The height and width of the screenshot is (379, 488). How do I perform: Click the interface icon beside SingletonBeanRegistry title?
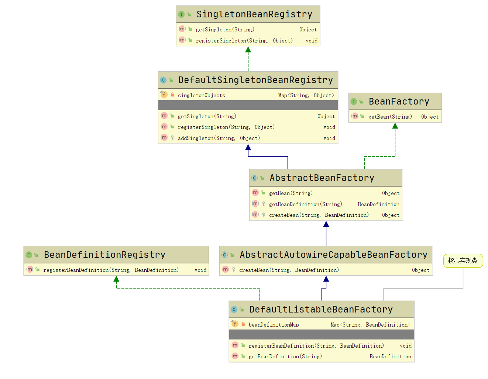tap(181, 14)
